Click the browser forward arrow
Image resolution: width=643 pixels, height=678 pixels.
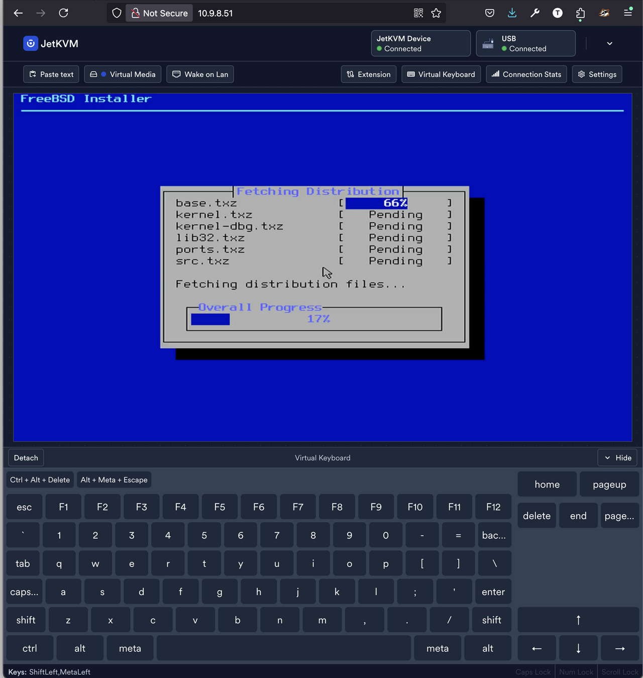[x=41, y=13]
